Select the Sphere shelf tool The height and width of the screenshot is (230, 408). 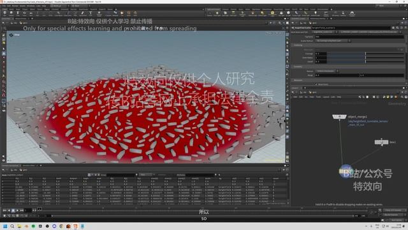tap(11, 13)
